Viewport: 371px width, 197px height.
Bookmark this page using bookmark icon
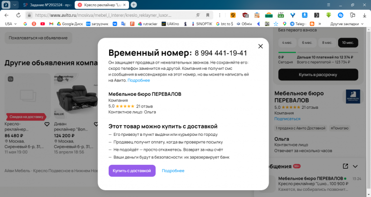coord(208,15)
